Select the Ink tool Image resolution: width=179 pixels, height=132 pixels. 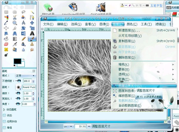[x=23, y=44]
